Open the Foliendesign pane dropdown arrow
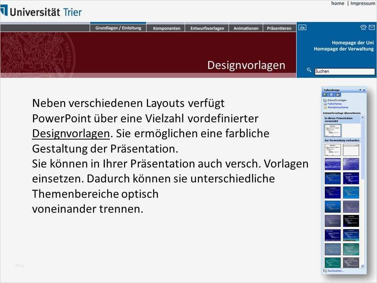This screenshot has width=377, height=283. click(x=360, y=90)
